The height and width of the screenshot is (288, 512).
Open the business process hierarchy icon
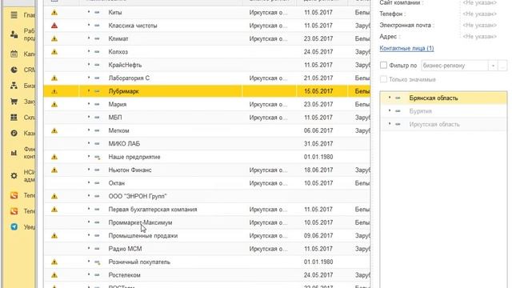14,86
